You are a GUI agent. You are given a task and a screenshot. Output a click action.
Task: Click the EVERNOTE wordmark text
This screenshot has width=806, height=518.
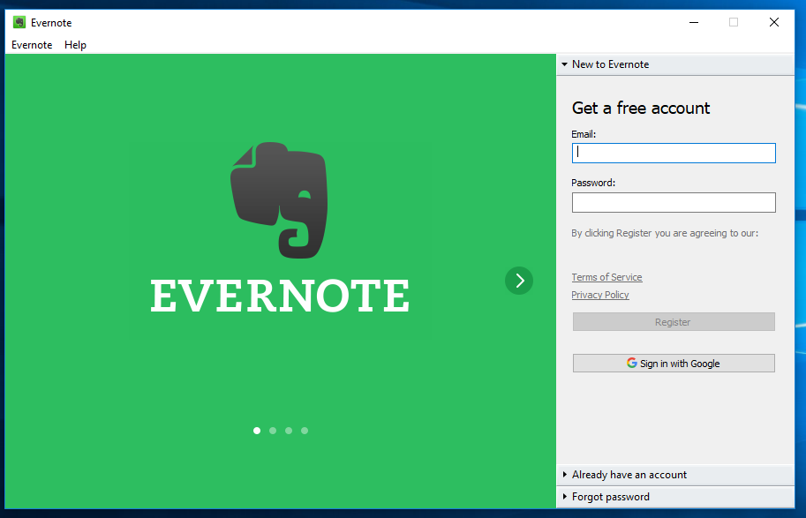pyautogui.click(x=280, y=296)
